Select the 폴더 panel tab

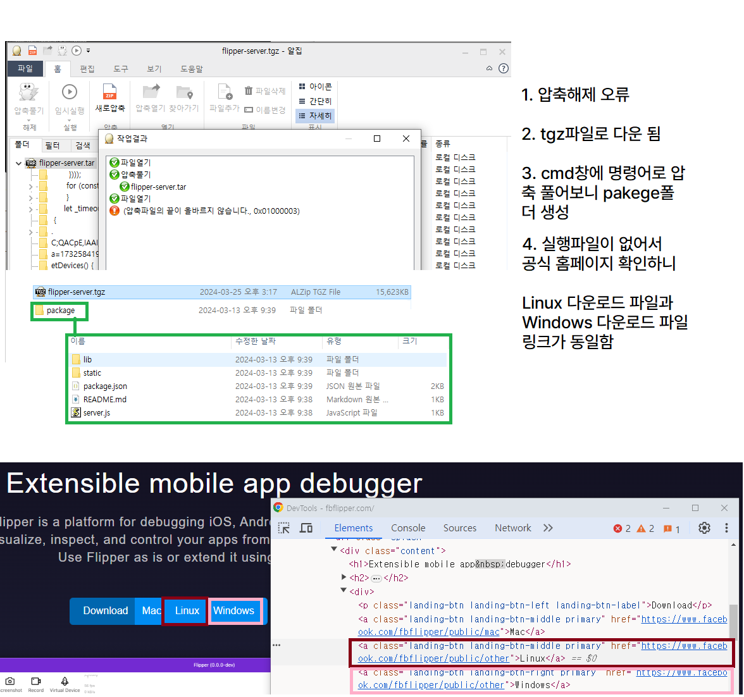(22, 144)
